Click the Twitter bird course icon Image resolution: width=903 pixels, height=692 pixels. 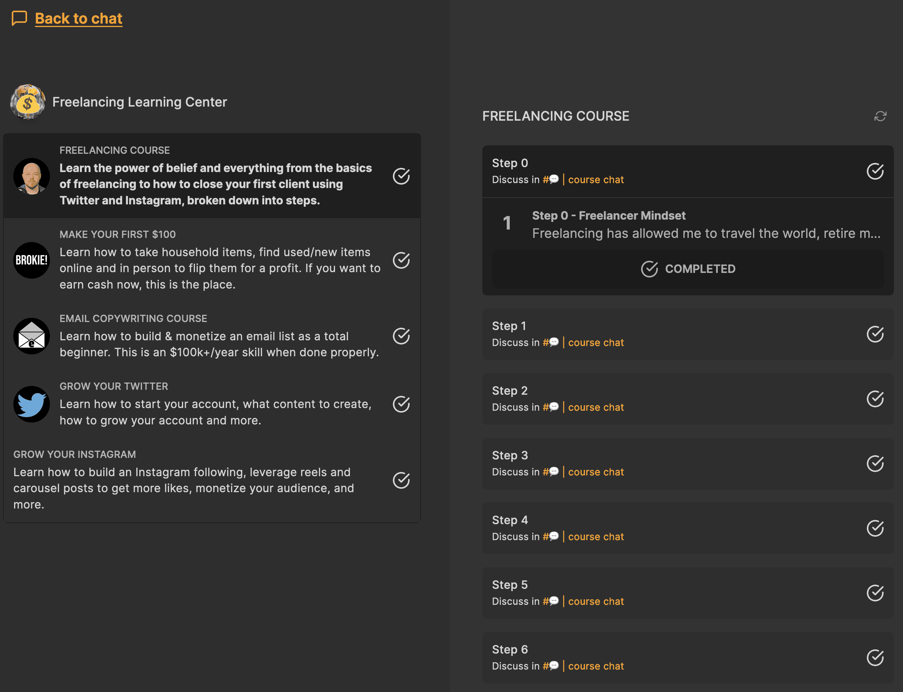31,404
